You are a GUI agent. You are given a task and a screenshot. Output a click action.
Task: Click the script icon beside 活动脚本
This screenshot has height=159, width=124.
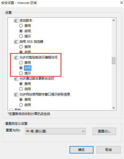click(x=16, y=21)
